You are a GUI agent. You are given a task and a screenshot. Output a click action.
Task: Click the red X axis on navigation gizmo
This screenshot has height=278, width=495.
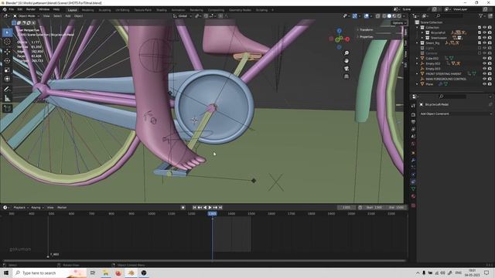[x=347, y=39]
